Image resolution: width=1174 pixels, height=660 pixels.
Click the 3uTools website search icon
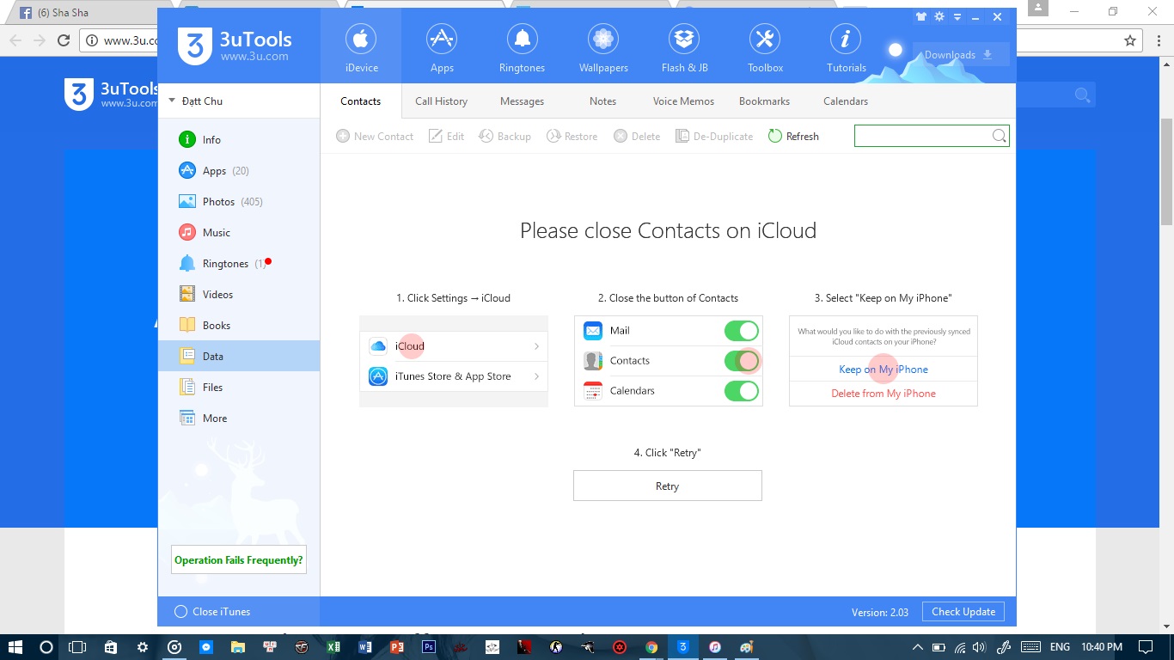[1082, 95]
